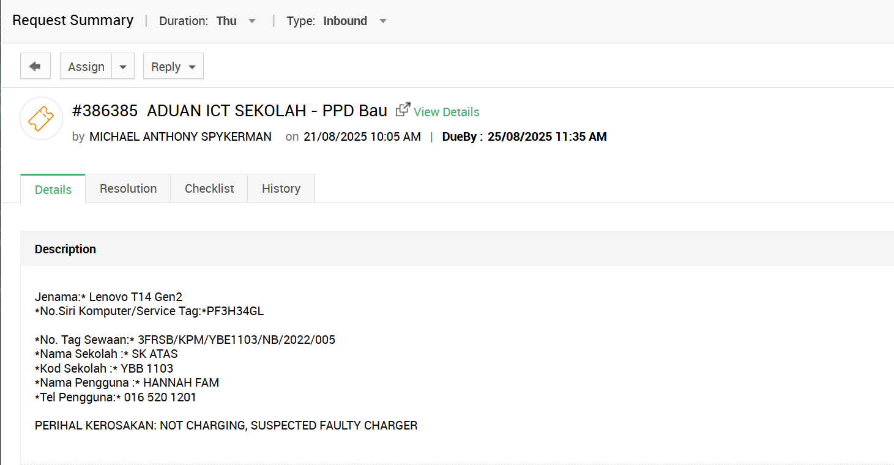Click requester name MICHAEL ANTHONY SPYKERMAN

181,137
